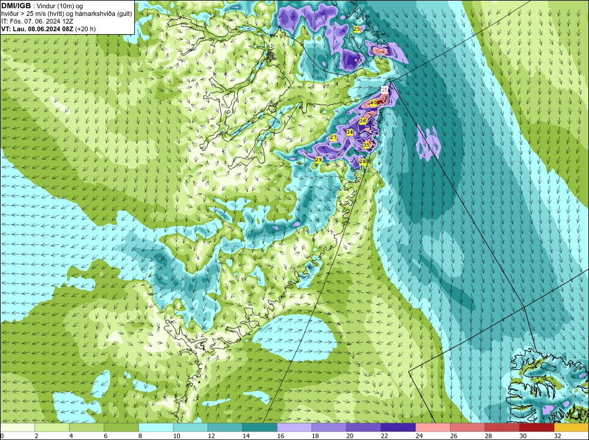Screen dimensions: 589x440
Task: Pick the 0–2 m/s cream legend swatch
Action: coord(17,427)
